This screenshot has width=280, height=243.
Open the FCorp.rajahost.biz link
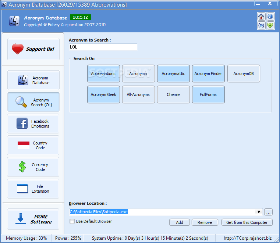point(248,238)
